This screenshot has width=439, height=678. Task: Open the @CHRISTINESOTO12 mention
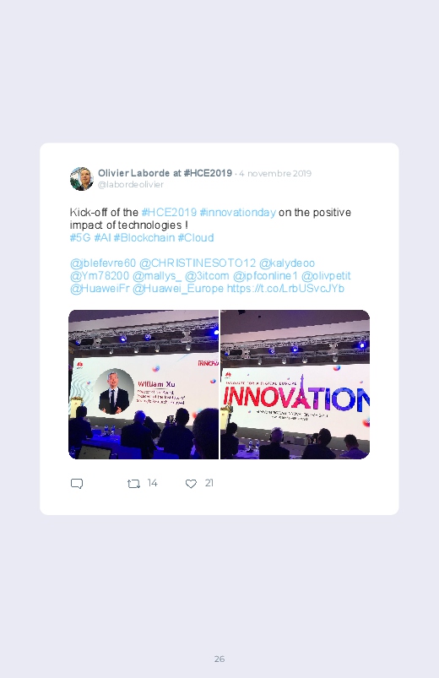click(x=198, y=263)
